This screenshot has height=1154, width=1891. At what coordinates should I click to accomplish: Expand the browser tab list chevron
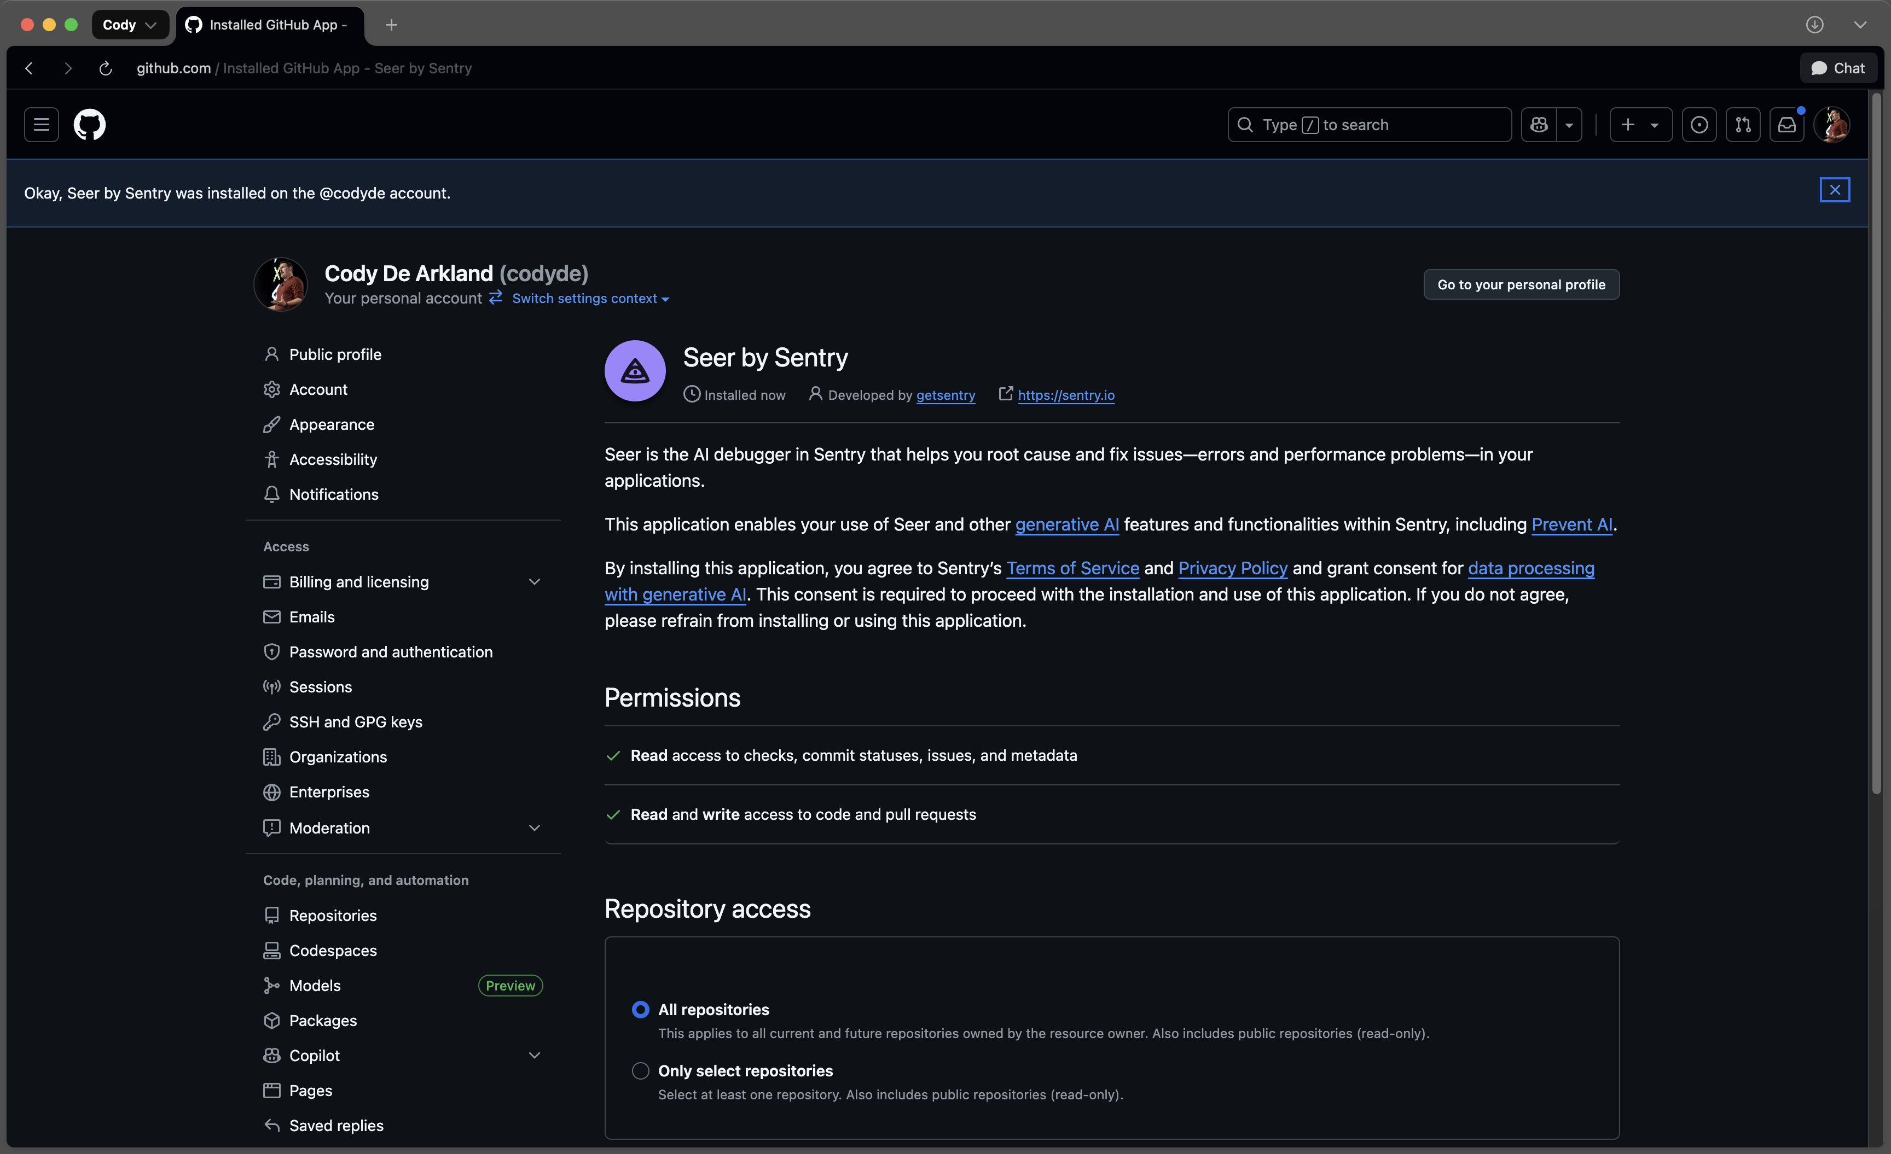(1860, 25)
